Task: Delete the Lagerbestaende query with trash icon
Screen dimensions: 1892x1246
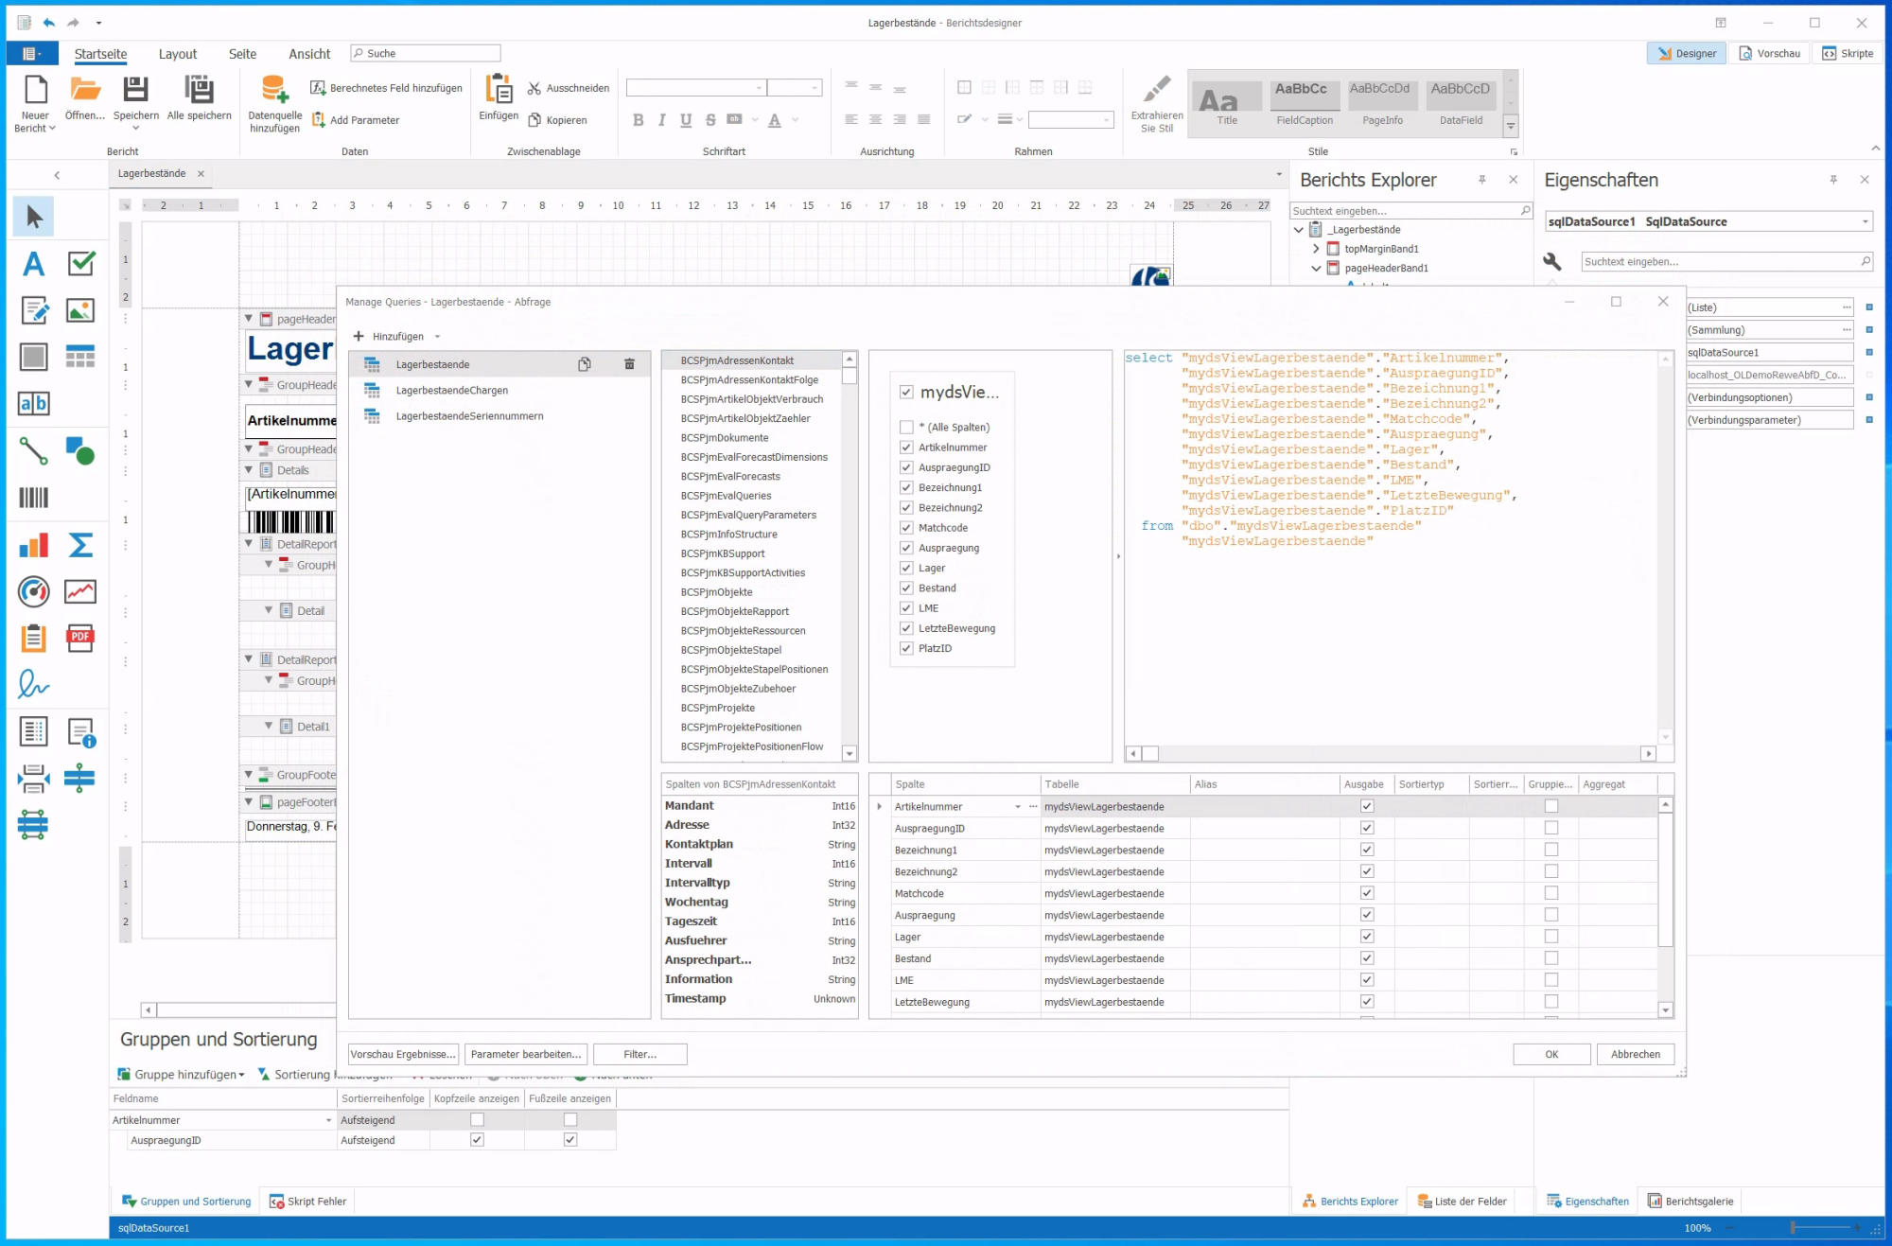Action: (629, 364)
